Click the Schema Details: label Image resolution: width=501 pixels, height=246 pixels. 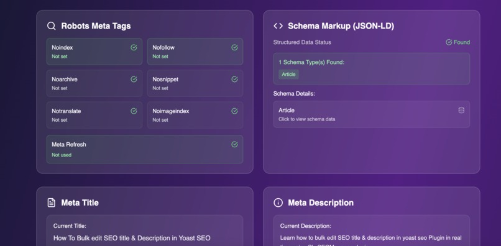(294, 94)
